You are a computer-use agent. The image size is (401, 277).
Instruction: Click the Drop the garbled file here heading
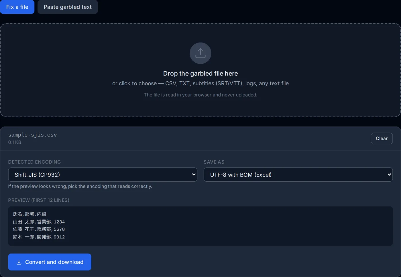coord(200,73)
